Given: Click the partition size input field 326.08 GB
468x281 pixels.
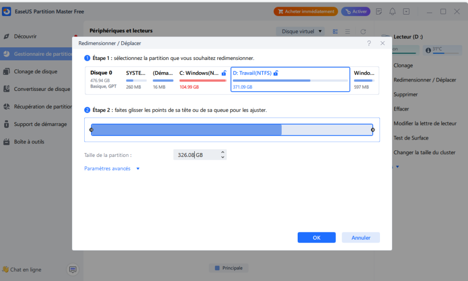Looking at the screenshot, I should point(200,155).
